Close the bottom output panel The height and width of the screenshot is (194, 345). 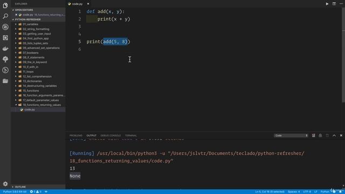tap(341, 135)
